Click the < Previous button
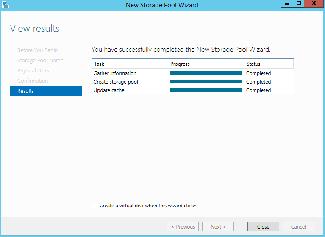This screenshot has width=325, height=237. tap(183, 226)
